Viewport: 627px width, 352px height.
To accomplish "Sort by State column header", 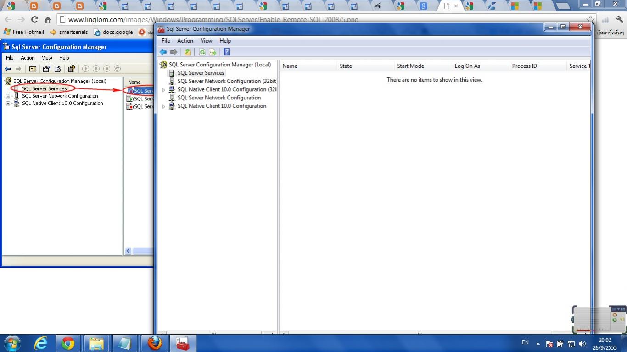I will pos(365,66).
